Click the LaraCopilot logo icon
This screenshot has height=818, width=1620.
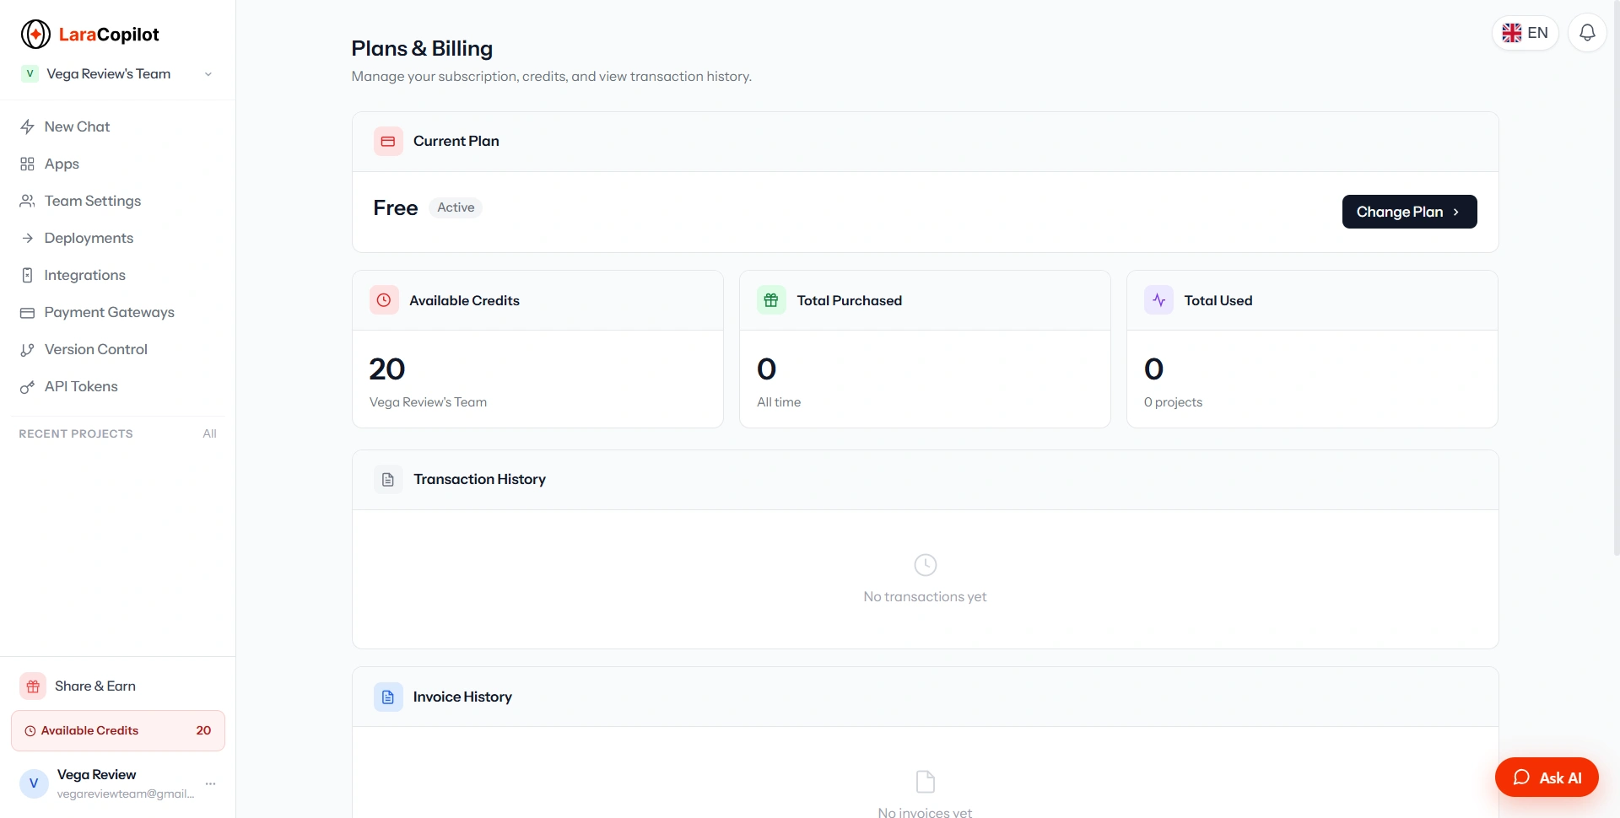[x=35, y=35]
